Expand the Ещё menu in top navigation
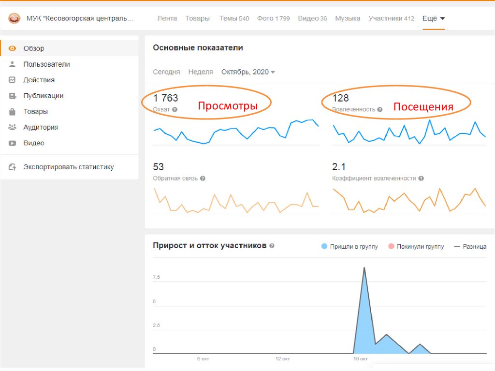The image size is (495, 371). [x=434, y=18]
